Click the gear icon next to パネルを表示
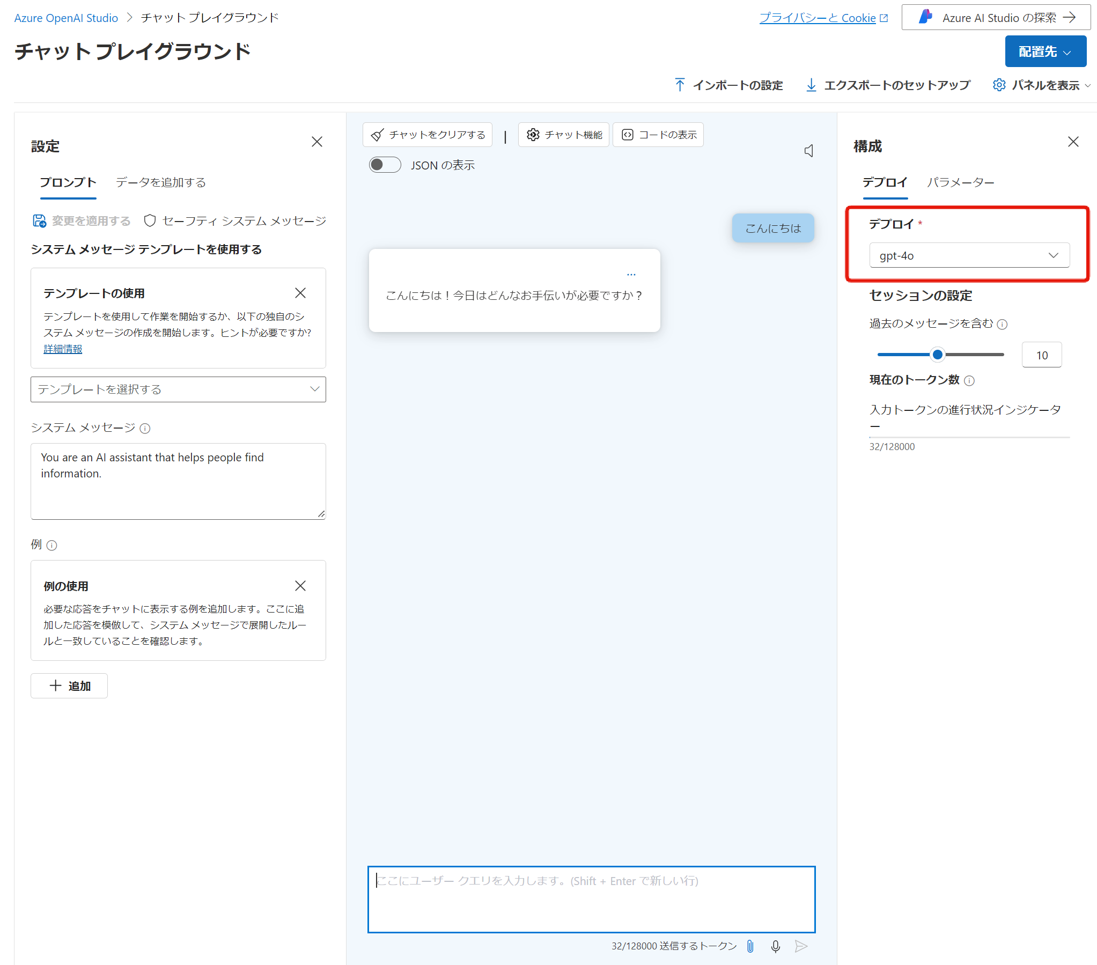This screenshot has width=1097, height=965. pyautogui.click(x=999, y=85)
